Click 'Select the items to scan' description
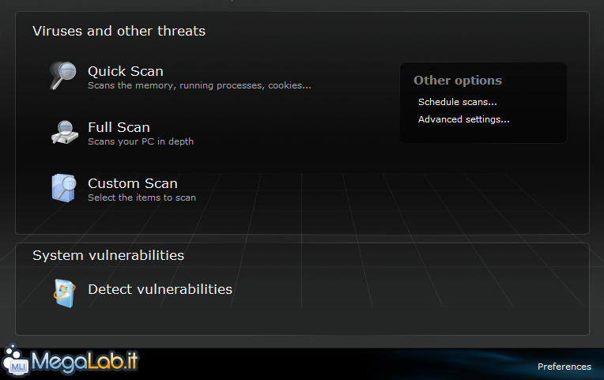Viewport: 604px width, 380px height. (x=142, y=198)
